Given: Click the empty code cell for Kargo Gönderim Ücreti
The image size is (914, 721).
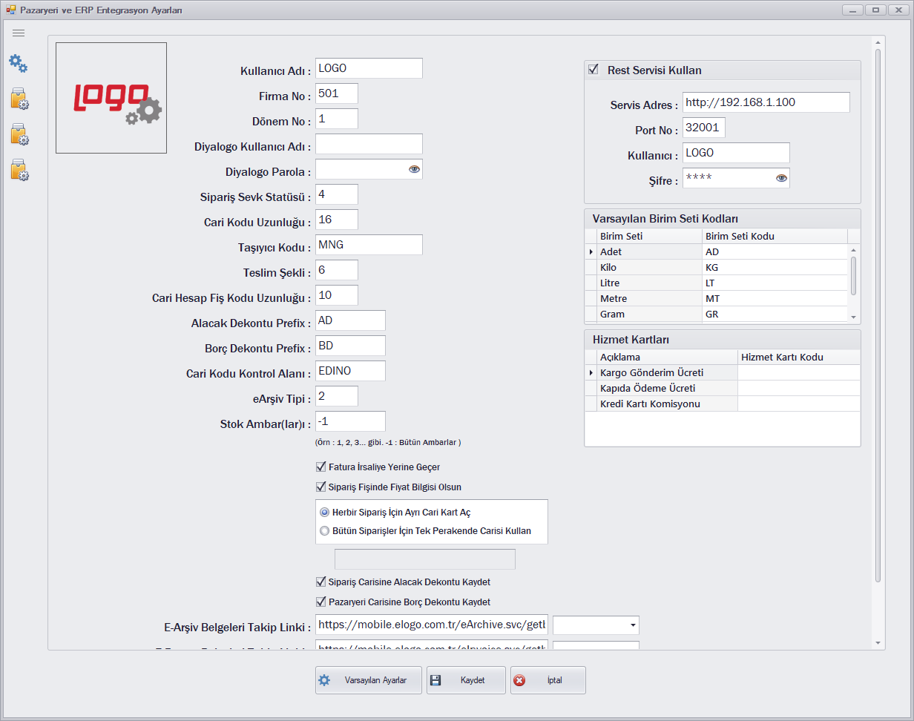Looking at the screenshot, I should coord(799,372).
